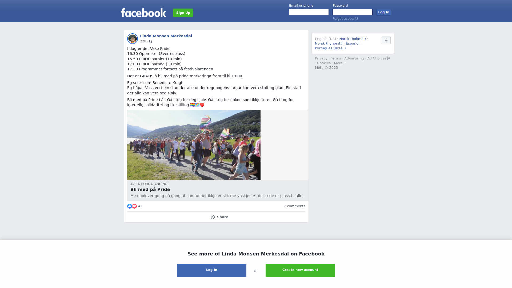Focus the Password input field
512x288 pixels.
tap(353, 12)
